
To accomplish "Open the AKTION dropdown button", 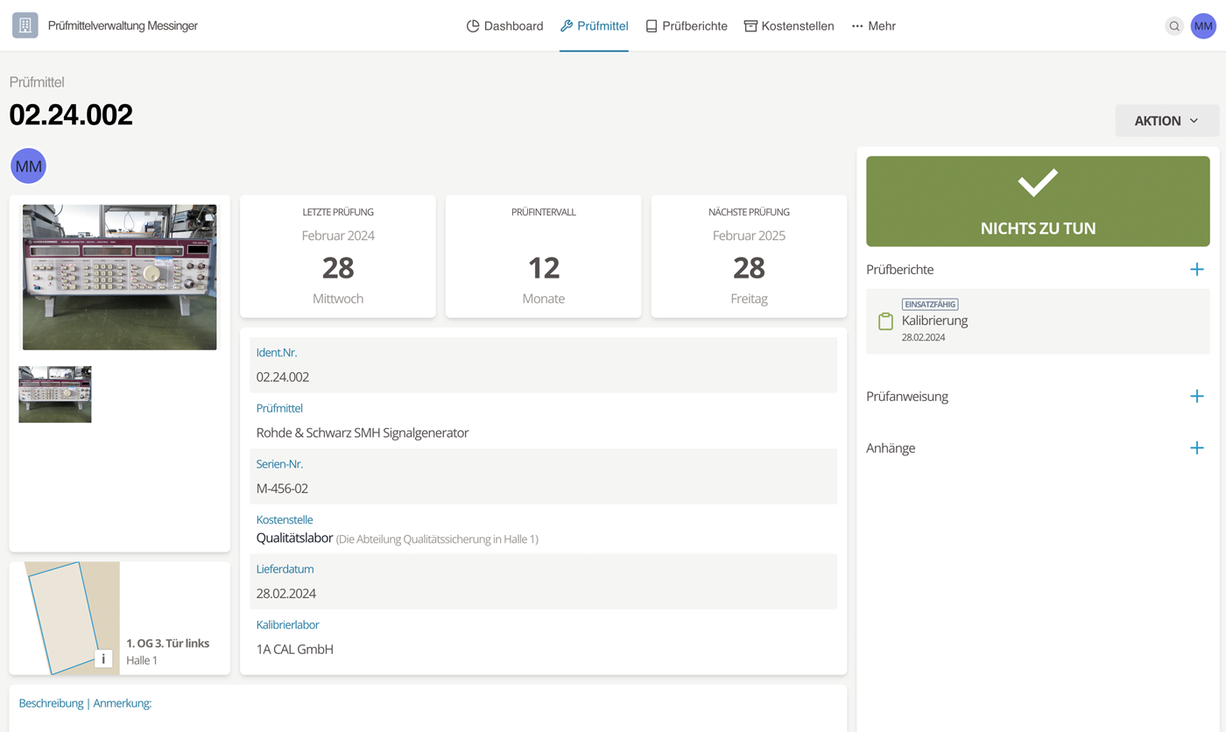I will 1167,121.
